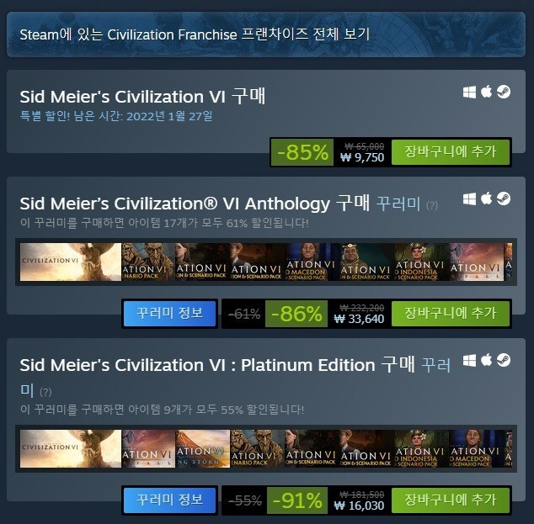Add Anthology bundle to cart for ₩33,640
Screen dimensions: 534x524
tap(451, 313)
